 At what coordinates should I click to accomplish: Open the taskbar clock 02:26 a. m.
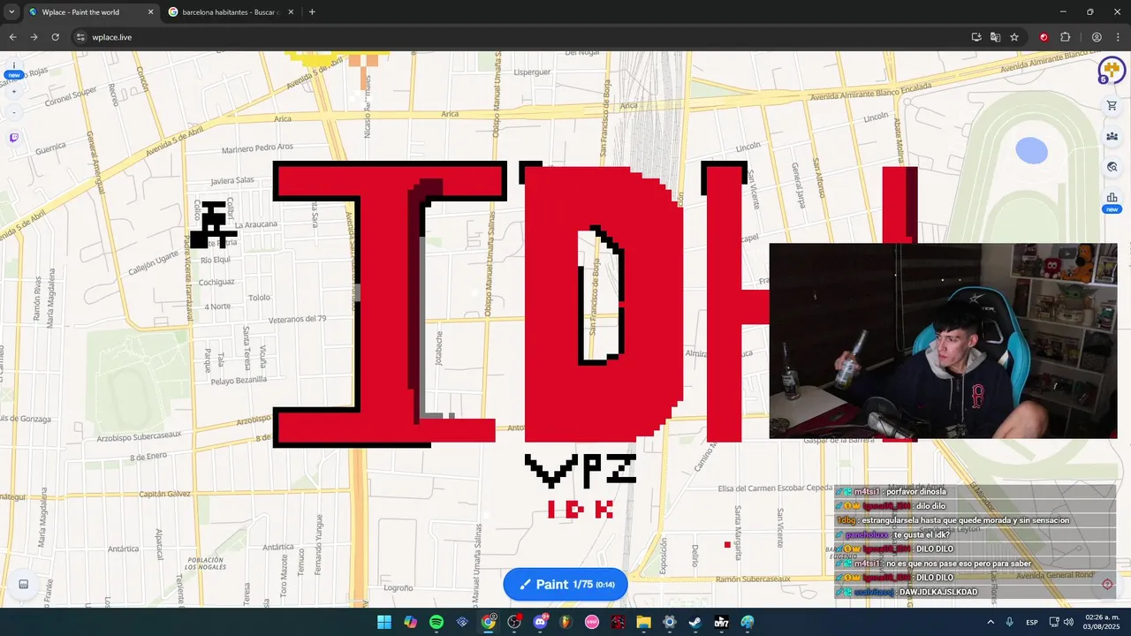click(x=1100, y=622)
